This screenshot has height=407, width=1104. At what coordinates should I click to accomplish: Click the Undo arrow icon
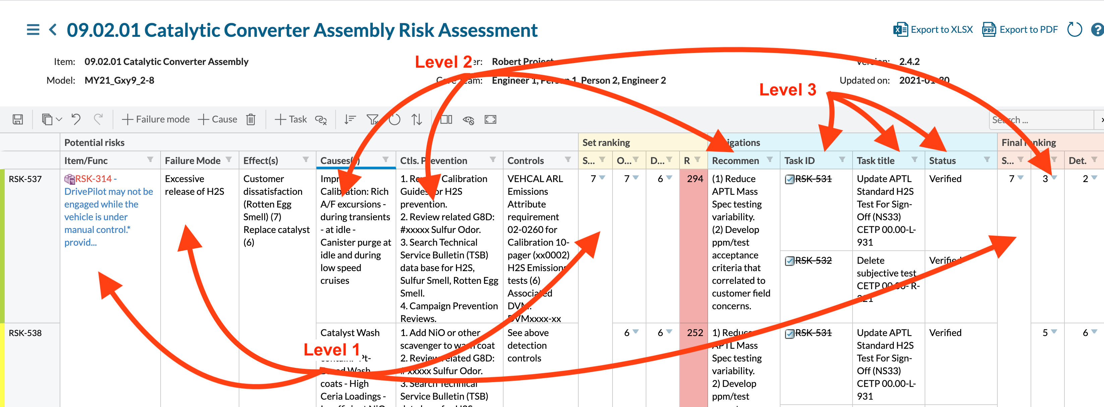click(x=76, y=119)
